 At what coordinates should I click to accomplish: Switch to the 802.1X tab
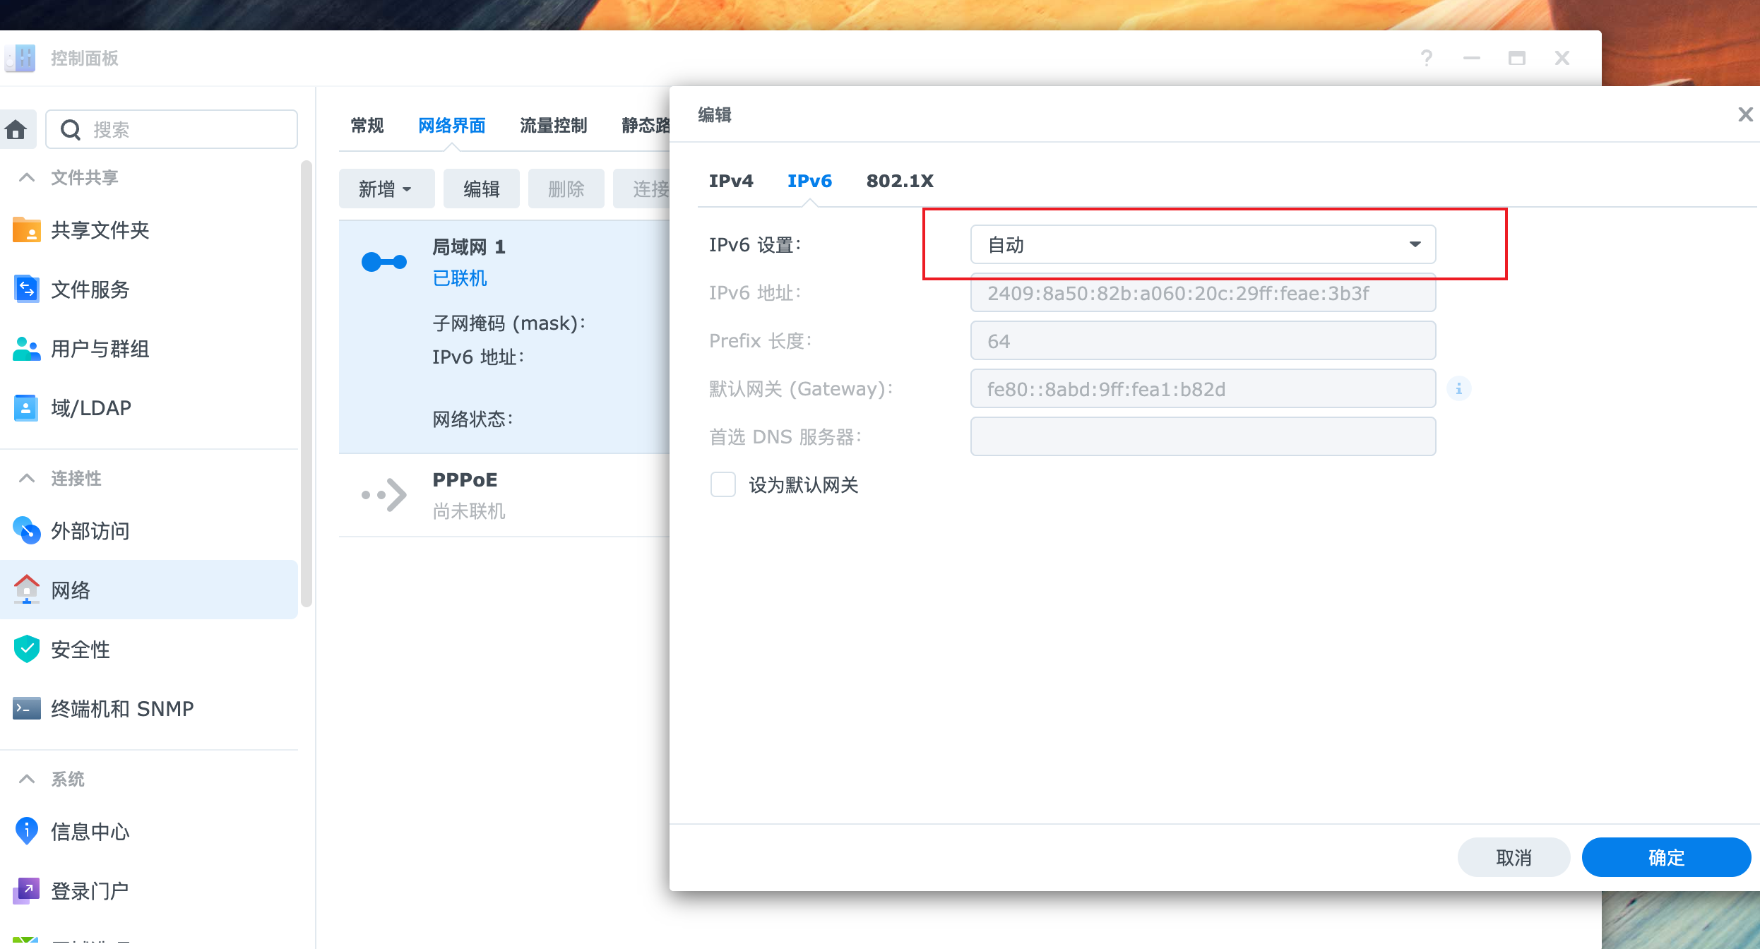click(899, 181)
